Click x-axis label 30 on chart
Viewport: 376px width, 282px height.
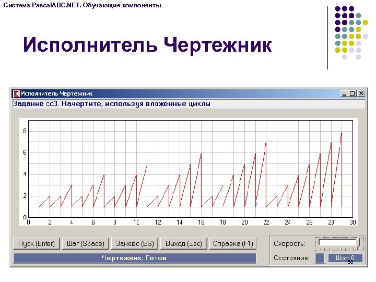tap(352, 222)
